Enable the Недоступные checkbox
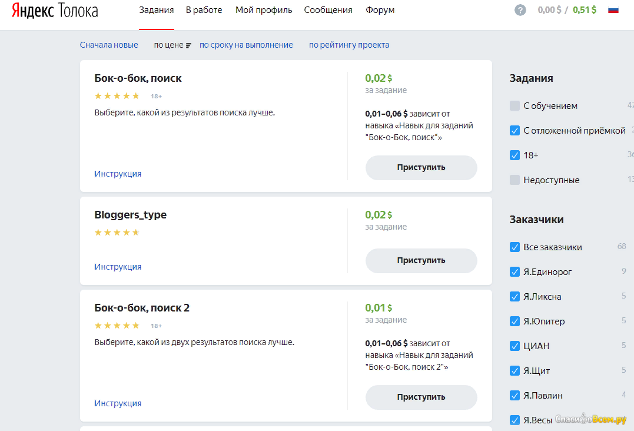Screen dimensions: 634x431 514,180
